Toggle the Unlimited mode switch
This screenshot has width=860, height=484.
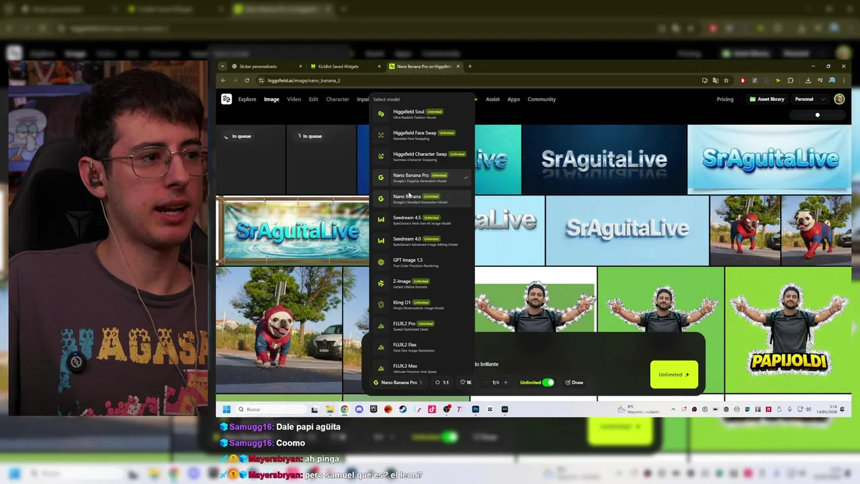click(548, 382)
